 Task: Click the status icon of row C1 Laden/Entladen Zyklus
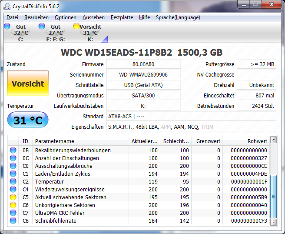coord(13,174)
